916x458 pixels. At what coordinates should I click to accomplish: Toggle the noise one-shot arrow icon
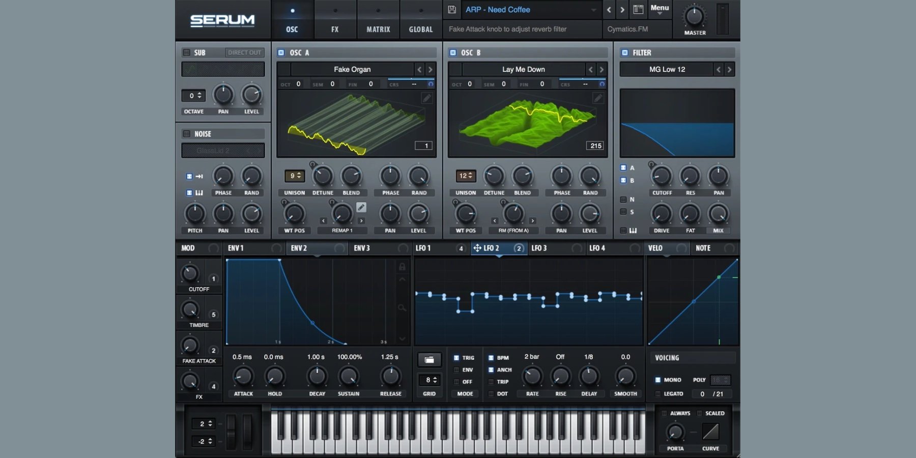click(x=199, y=177)
